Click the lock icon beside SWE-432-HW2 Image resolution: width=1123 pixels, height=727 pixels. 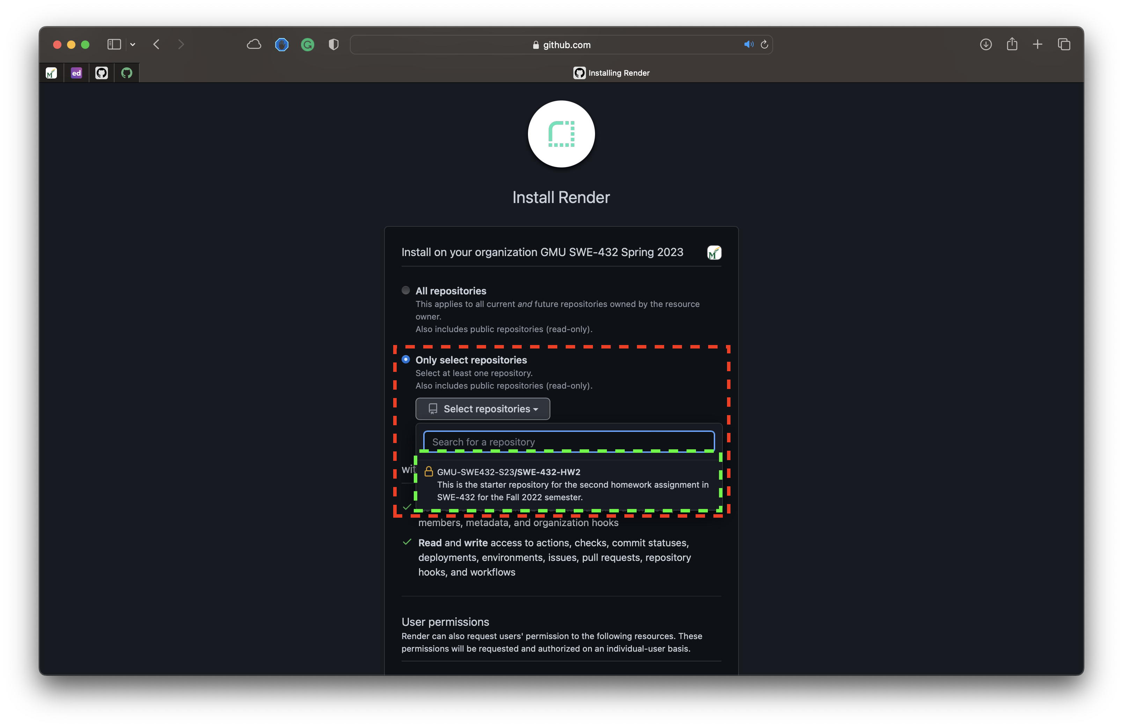429,471
